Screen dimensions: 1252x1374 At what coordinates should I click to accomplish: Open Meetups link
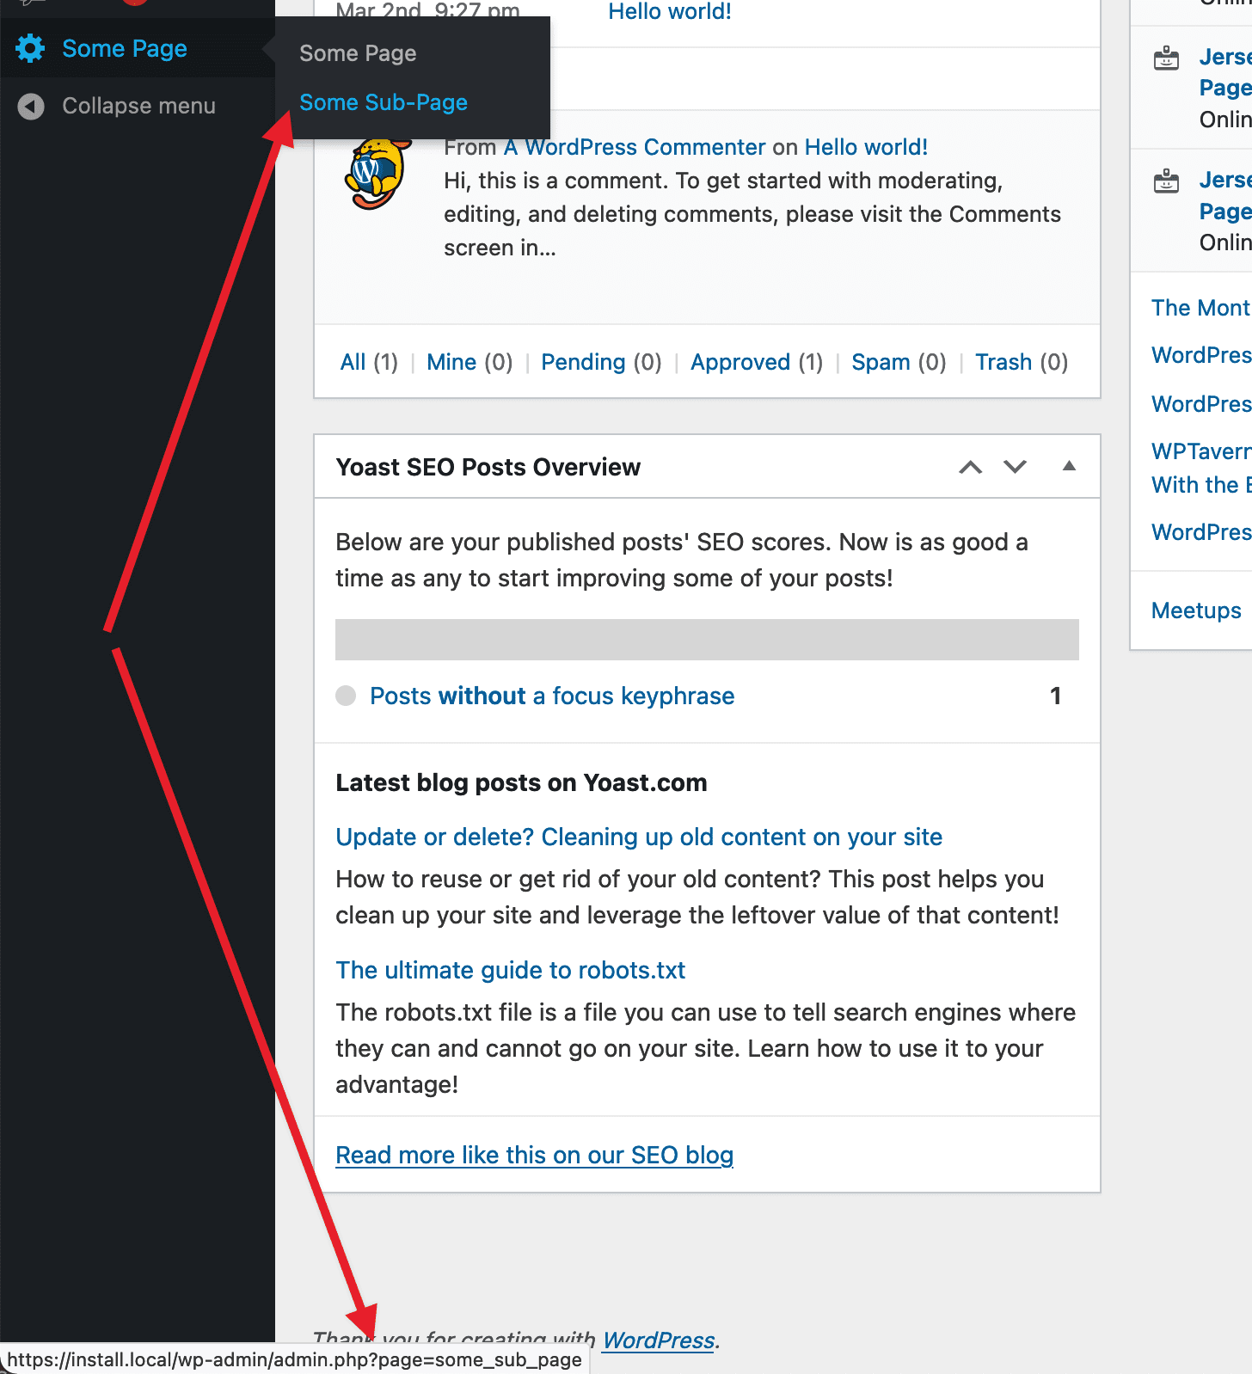tap(1196, 610)
